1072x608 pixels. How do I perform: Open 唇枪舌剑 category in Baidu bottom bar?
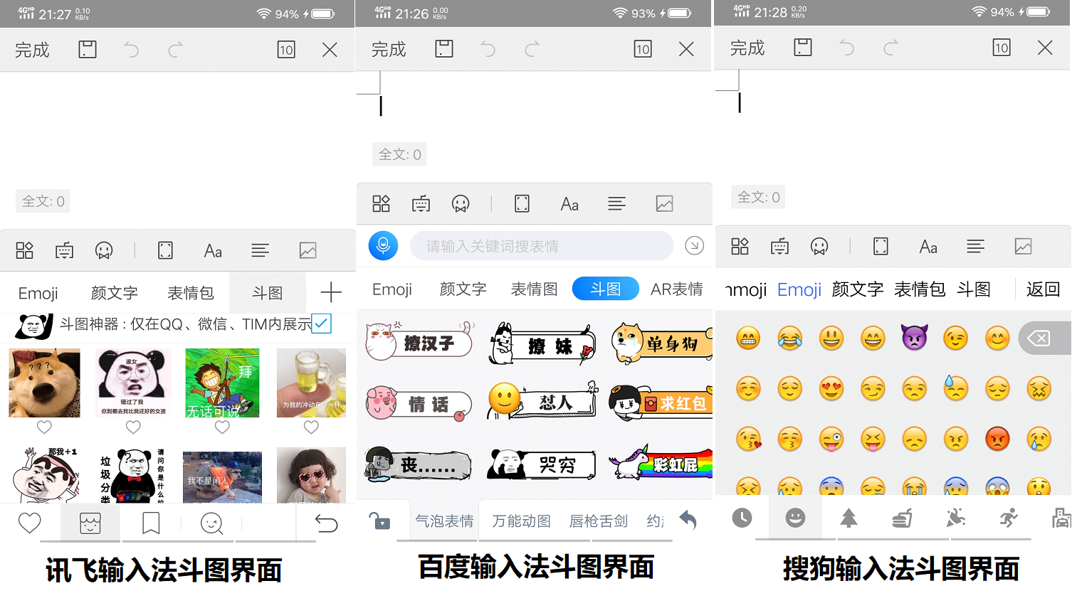[599, 521]
